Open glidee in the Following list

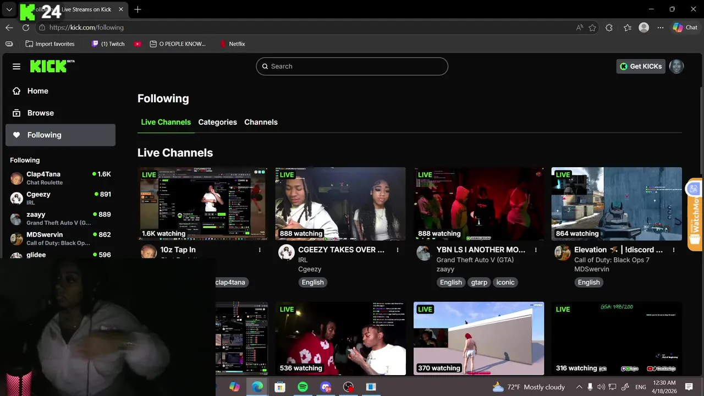pos(61,255)
